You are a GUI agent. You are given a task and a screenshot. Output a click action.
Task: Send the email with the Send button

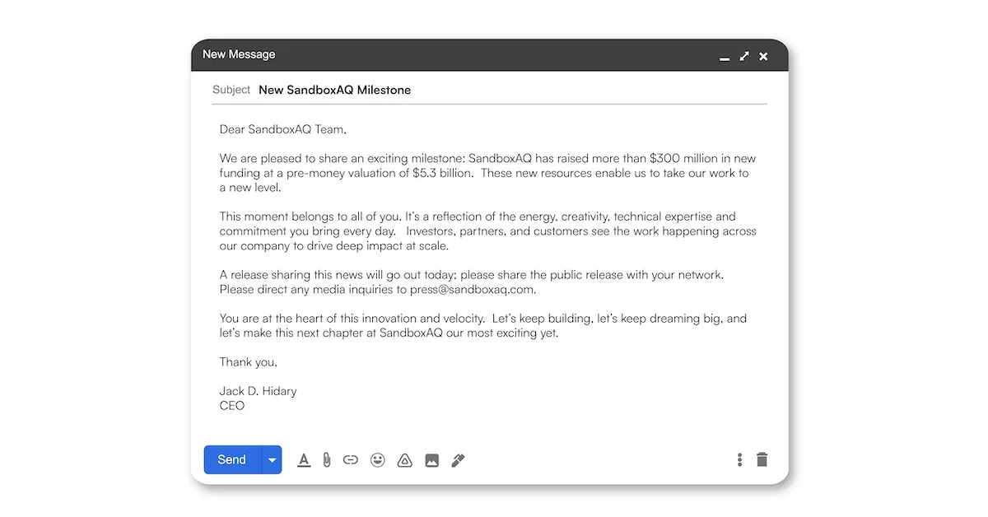232,460
